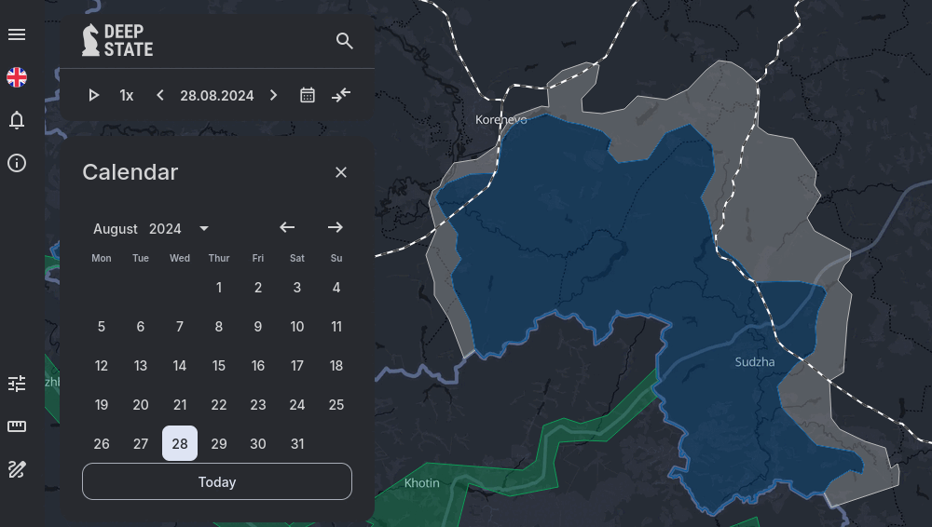Image resolution: width=932 pixels, height=527 pixels.
Task: Select August 31 in calendar
Action: (297, 444)
